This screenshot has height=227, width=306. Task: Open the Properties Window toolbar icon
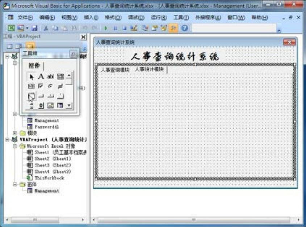pyautogui.click(x=155, y=28)
